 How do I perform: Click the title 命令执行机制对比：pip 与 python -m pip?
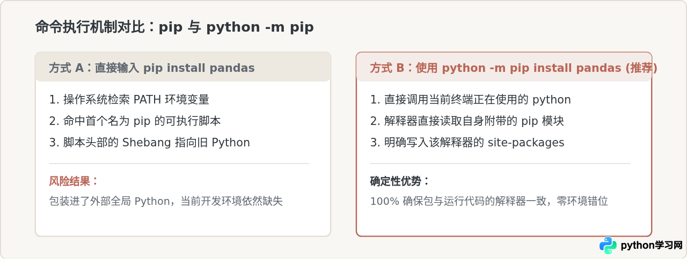(174, 27)
